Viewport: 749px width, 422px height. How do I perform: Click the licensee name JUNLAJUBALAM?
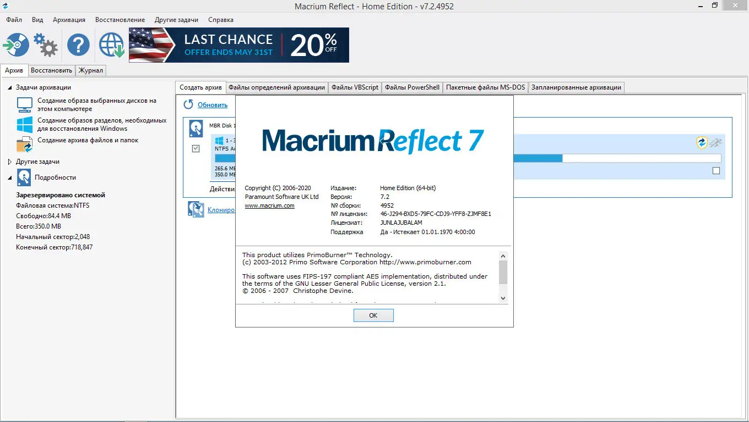(x=401, y=223)
